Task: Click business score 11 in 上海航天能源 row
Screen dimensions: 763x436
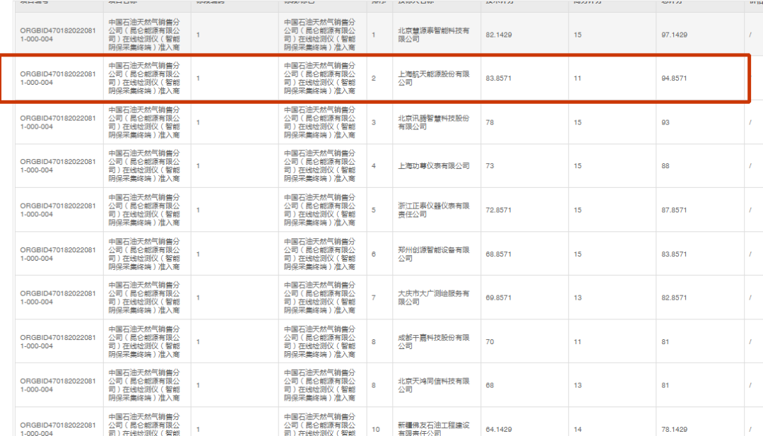Action: [578, 78]
